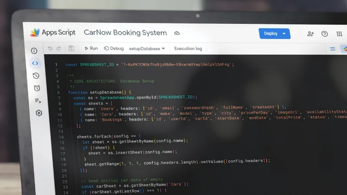Open Project Settings gear icon
347x195 pixels.
coord(39,113)
